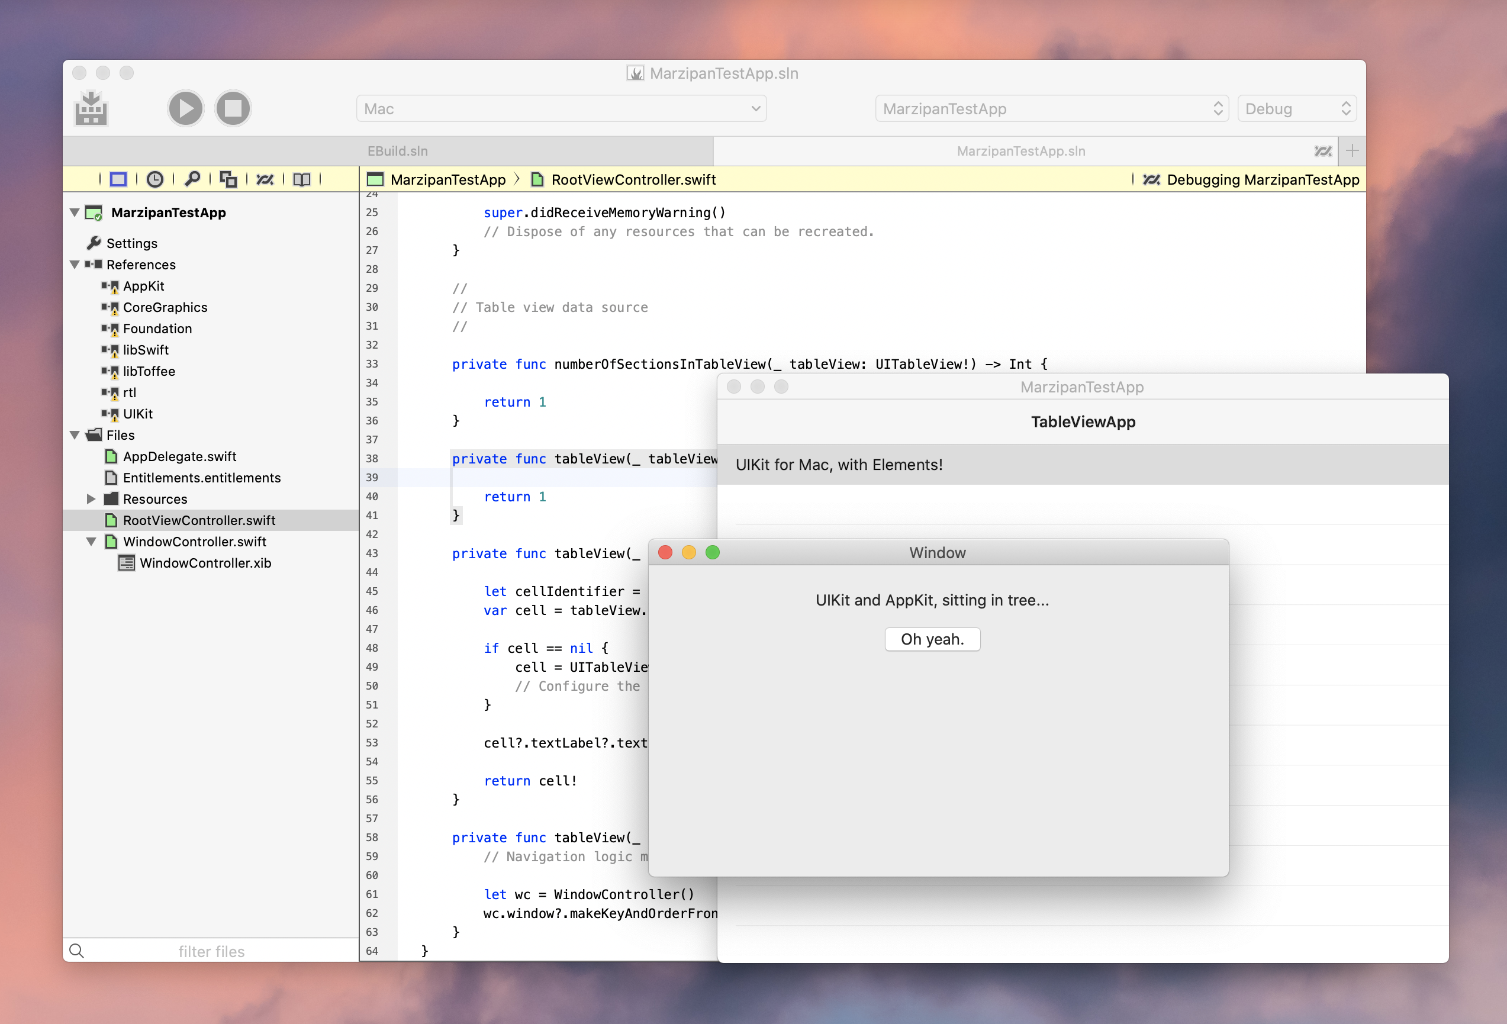Click MarzipanTestApp in the jump bar
The height and width of the screenshot is (1024, 1507).
coord(447,179)
